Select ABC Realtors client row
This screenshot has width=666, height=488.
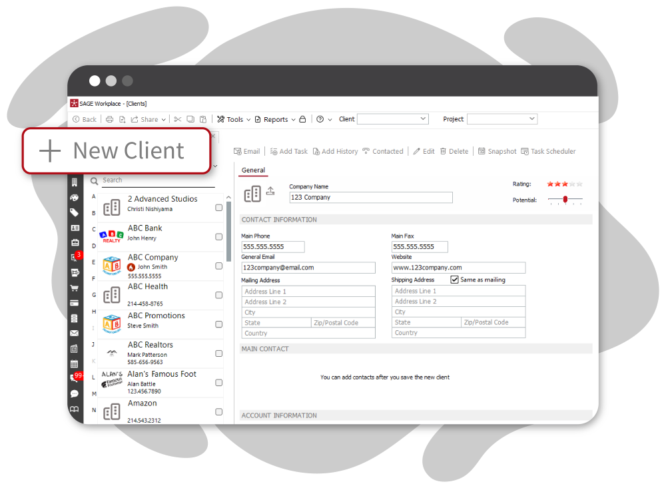tap(161, 354)
